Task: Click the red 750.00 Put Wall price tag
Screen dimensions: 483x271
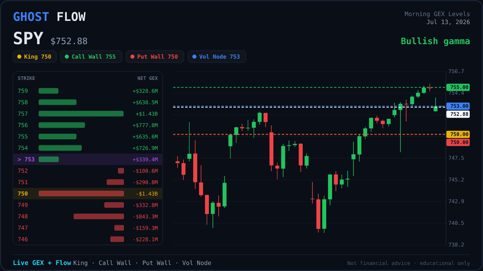Action: tap(458, 142)
